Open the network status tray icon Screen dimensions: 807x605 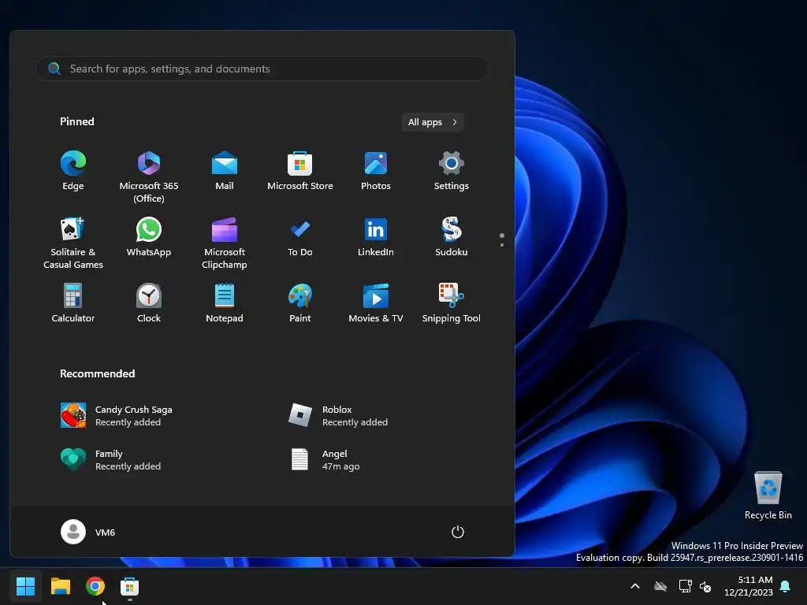(x=685, y=586)
